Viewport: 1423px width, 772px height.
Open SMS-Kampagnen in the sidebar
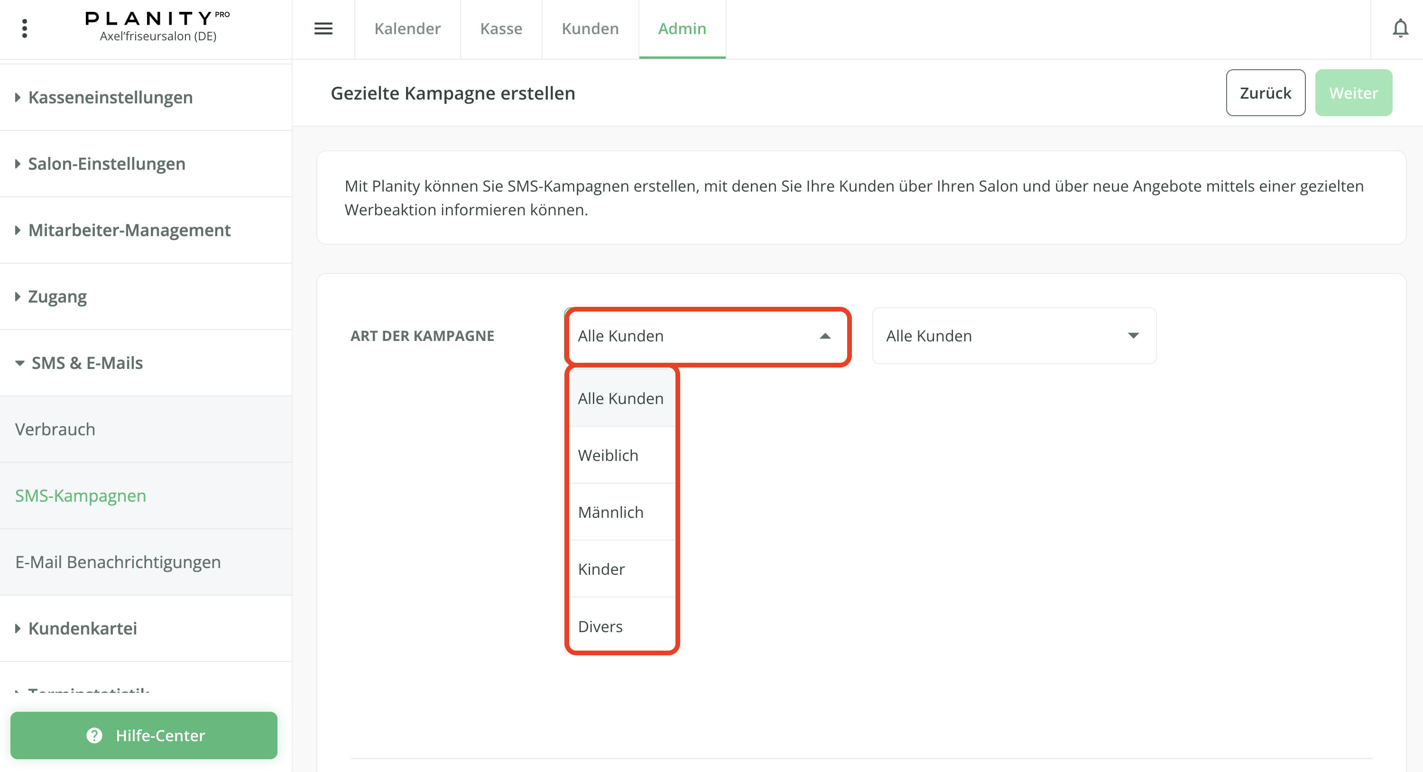click(146, 496)
